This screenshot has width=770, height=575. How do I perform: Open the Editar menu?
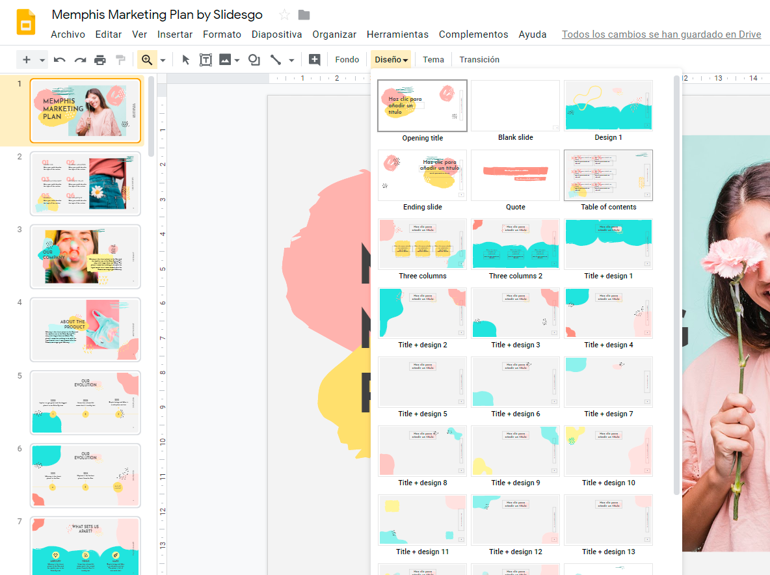(109, 34)
